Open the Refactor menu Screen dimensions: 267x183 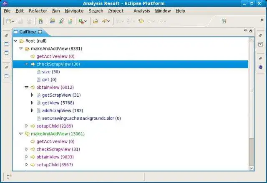pos(38,11)
